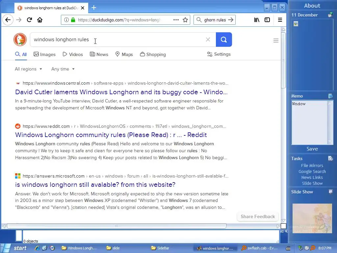
Task: Click the Tasks panel icon in sidebar
Action: (x=330, y=158)
